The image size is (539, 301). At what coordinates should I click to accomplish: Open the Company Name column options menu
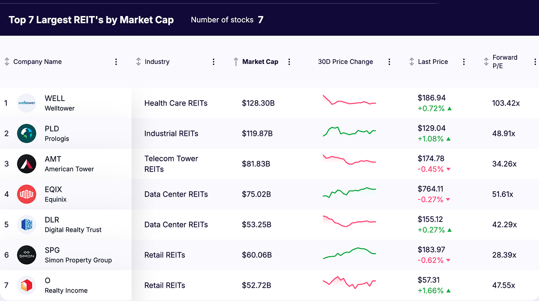point(116,62)
